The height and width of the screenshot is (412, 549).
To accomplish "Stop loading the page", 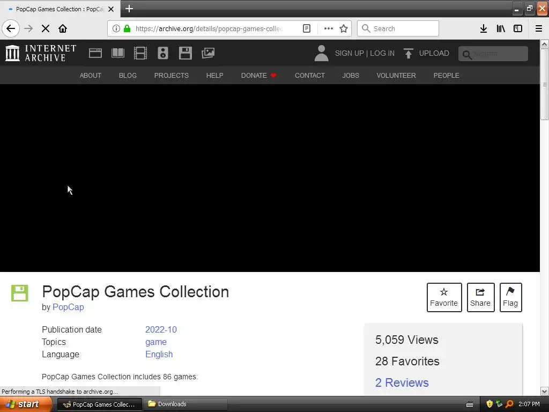I will pos(46,28).
